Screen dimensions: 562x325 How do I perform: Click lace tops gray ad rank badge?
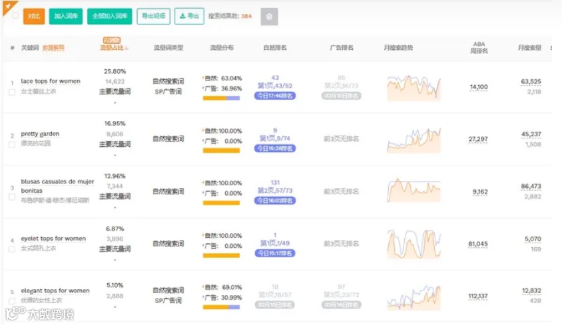[341, 96]
